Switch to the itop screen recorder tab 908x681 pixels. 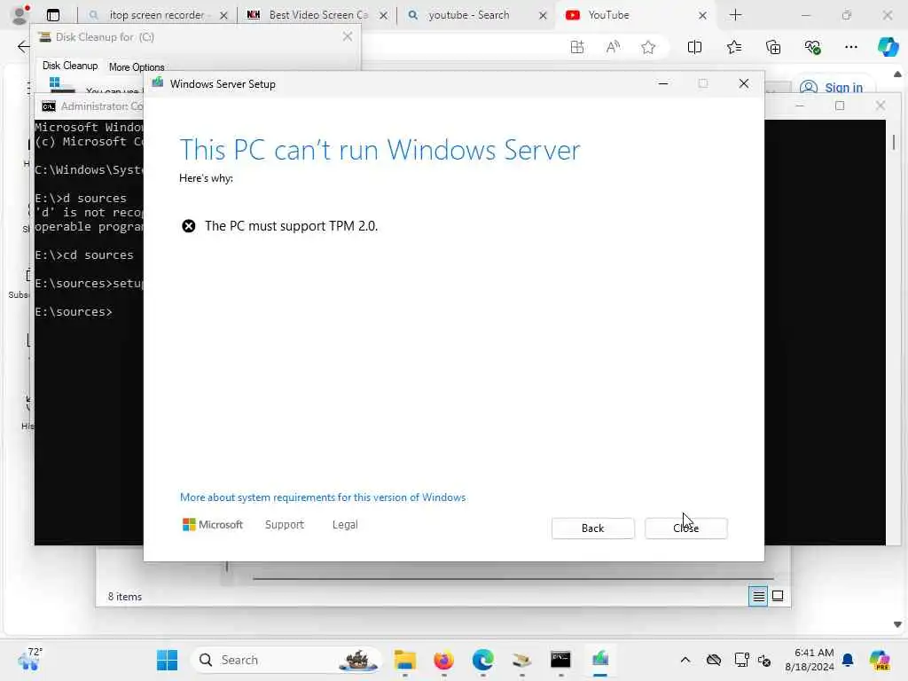coord(156,15)
